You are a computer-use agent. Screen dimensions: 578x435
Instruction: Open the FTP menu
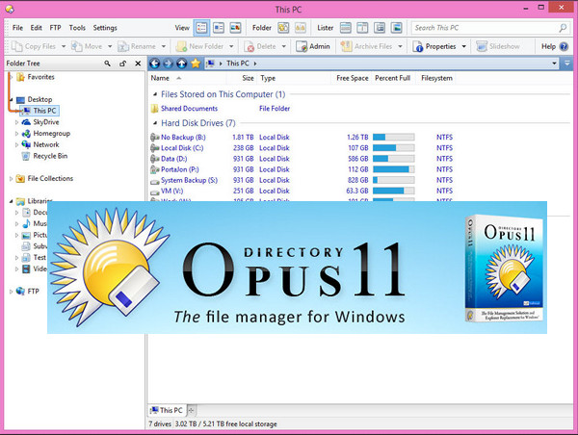tap(55, 28)
